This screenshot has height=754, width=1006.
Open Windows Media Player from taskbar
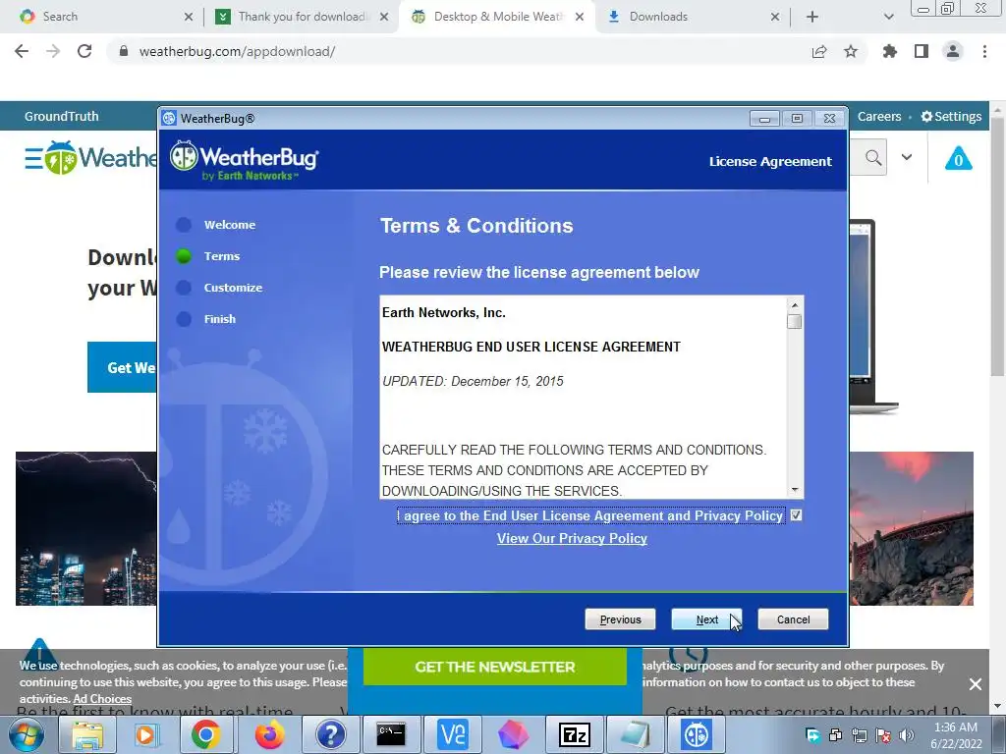(x=146, y=734)
